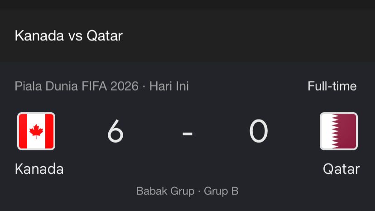Click the word Qatar in the header title
The image size is (375, 211).
coord(105,36)
